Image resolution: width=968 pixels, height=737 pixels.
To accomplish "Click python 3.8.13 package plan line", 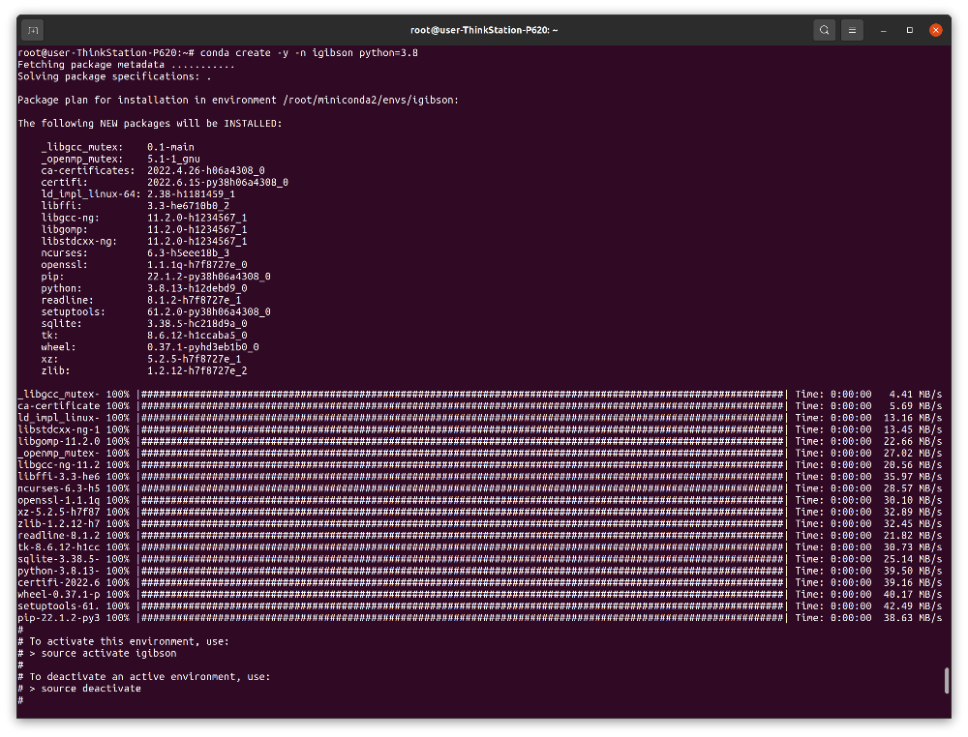I will pyautogui.click(x=144, y=288).
